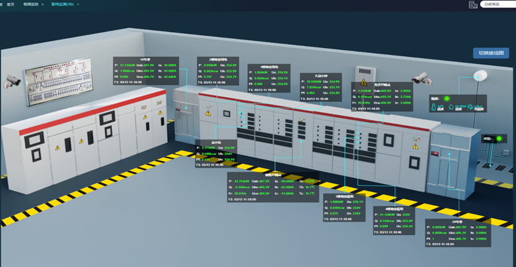Switch to the 视频监控 tab
This screenshot has width=516, height=267.
(31, 4)
